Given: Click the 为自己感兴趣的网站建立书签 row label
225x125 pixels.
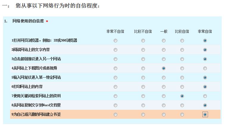Looking at the screenshot, I should [36, 114].
